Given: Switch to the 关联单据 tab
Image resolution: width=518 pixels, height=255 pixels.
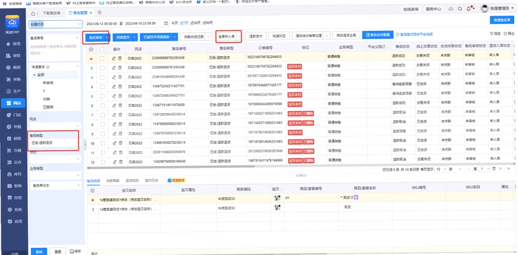Looking at the screenshot, I should pyautogui.click(x=112, y=181).
